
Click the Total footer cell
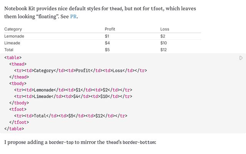coord(9,50)
